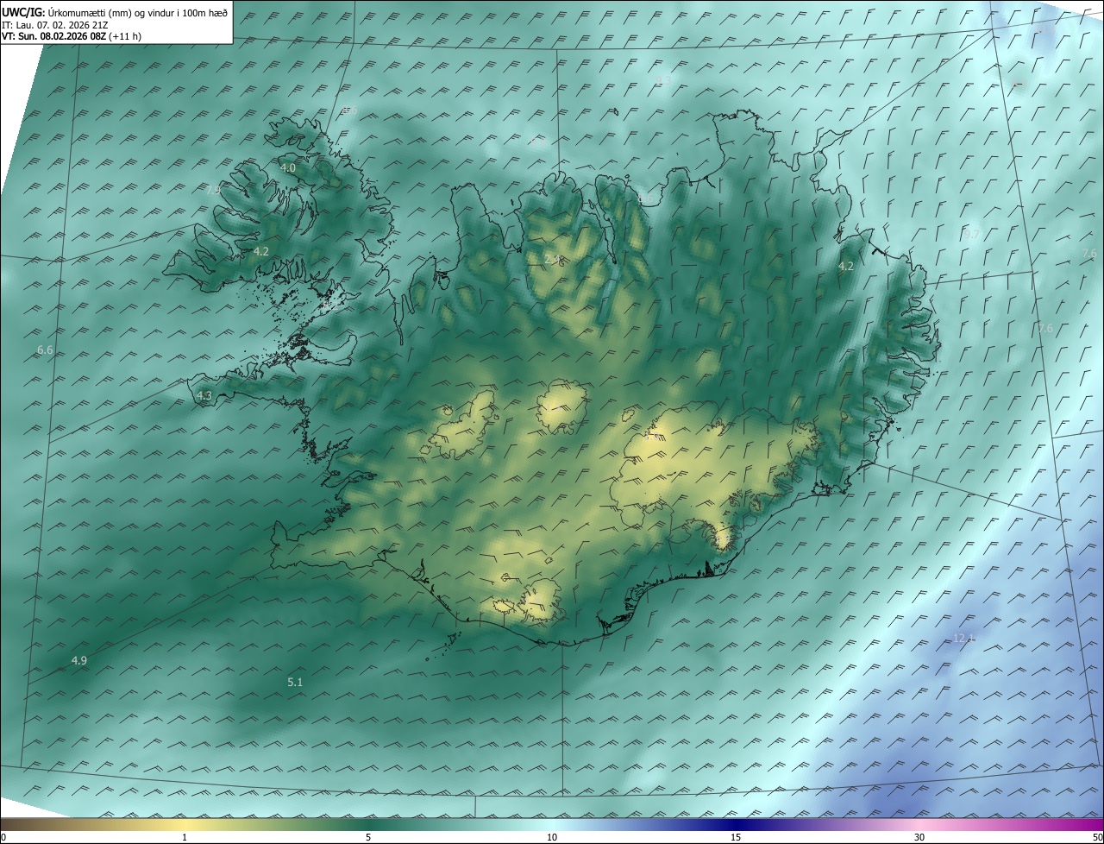Click the map value "4.3"
Image resolution: width=1104 pixels, height=844 pixels.
(x=204, y=395)
